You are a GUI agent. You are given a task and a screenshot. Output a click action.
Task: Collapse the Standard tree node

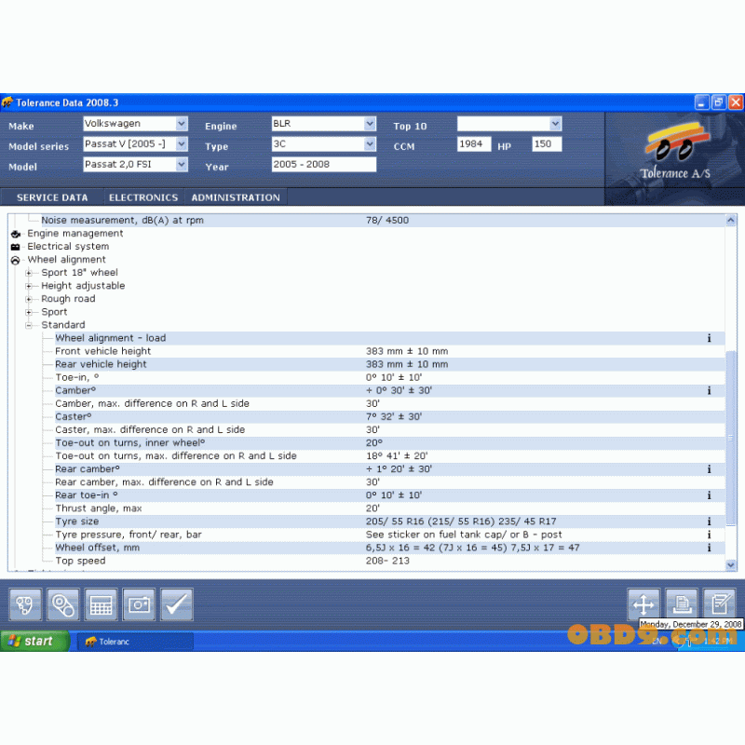29,325
